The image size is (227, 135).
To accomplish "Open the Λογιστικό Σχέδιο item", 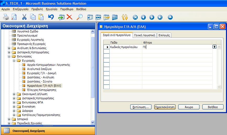I will [28, 31].
